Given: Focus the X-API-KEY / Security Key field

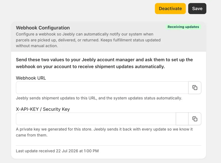Looking at the screenshot, I should click(96, 119).
